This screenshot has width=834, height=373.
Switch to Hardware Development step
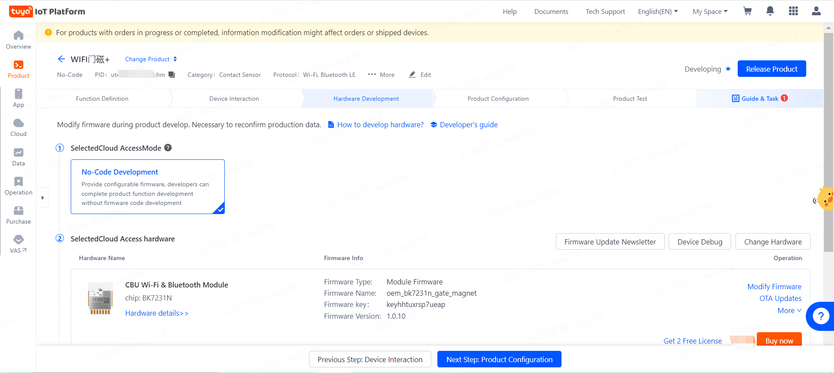tap(366, 99)
